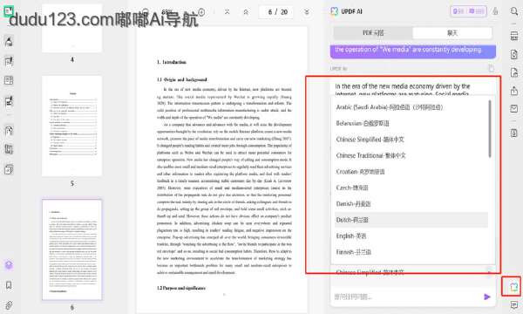This screenshot has height=314, width=523.
Task: Click the zoom in plus icon
Action: (201, 12)
